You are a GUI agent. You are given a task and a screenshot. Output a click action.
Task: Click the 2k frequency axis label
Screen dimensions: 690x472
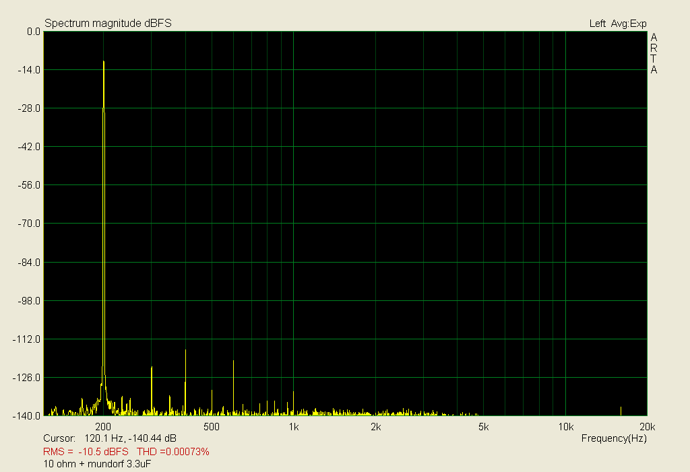click(376, 427)
